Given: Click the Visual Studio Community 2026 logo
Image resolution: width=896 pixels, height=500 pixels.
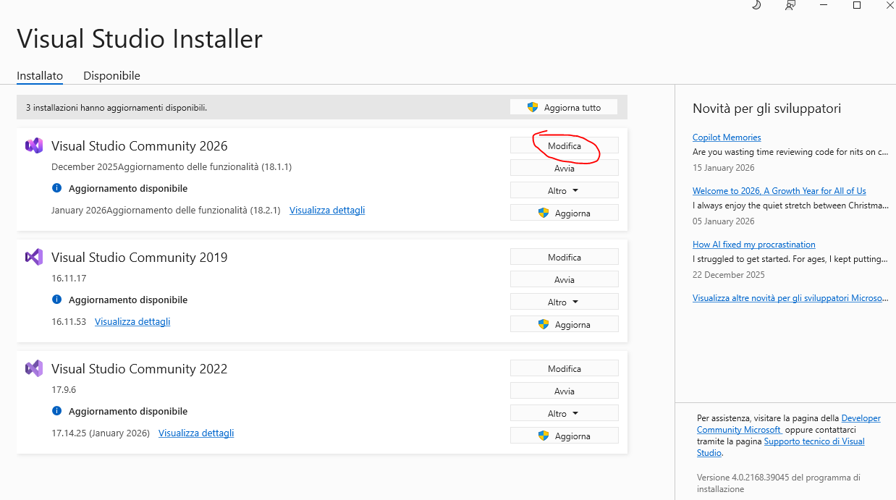Looking at the screenshot, I should point(33,145).
